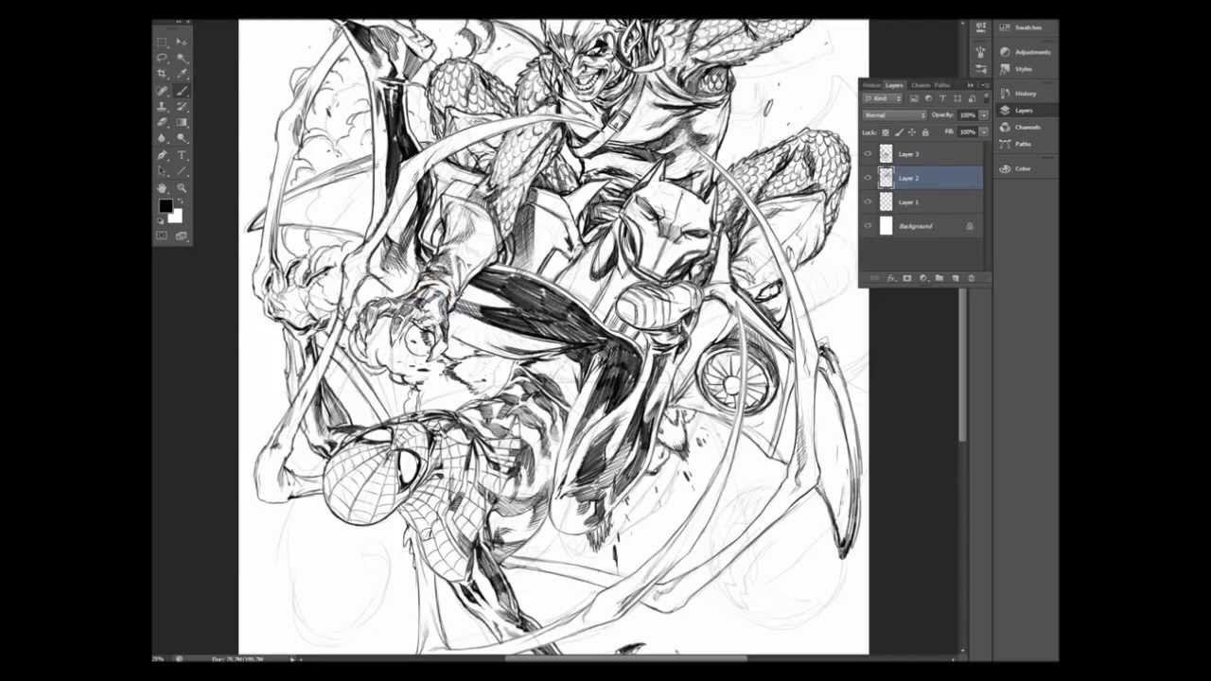Select the Type tool

[x=181, y=155]
